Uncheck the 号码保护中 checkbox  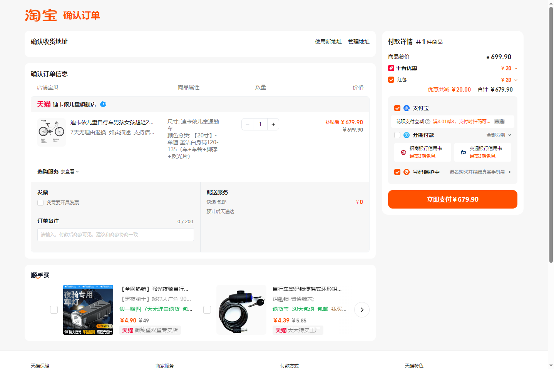[397, 172]
